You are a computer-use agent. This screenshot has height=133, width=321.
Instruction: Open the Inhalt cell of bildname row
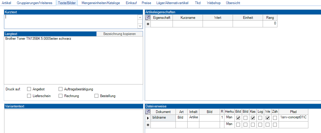coord(193,118)
